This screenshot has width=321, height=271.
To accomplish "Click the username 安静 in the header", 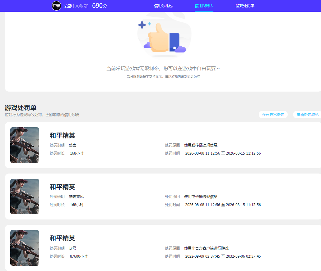I will click(68, 6).
